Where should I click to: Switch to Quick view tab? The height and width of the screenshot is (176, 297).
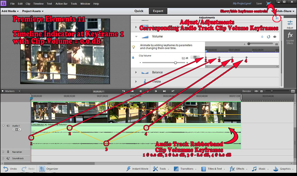tap(139, 11)
